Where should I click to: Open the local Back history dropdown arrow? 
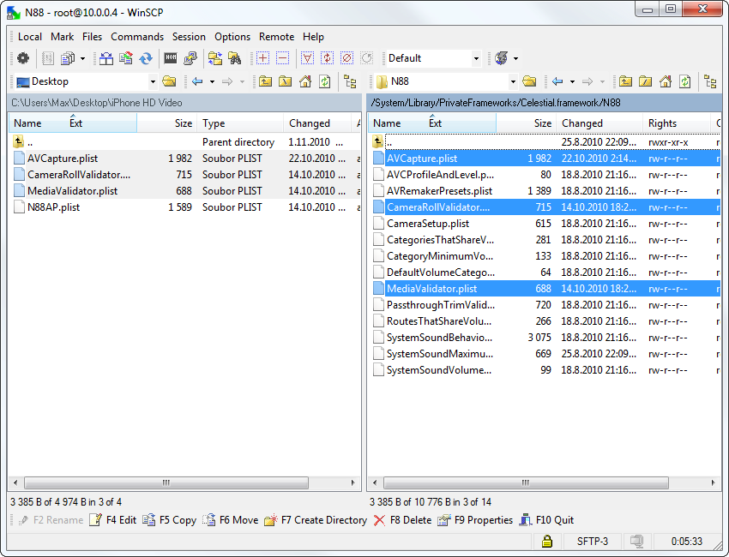[212, 81]
